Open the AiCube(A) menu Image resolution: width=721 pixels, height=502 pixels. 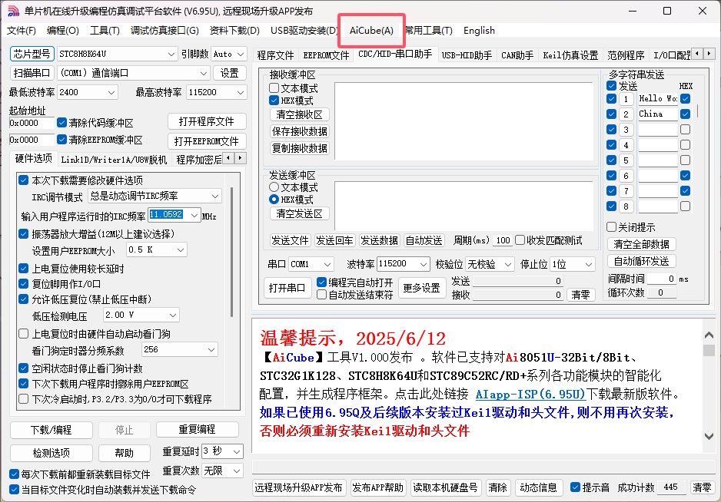point(371,30)
